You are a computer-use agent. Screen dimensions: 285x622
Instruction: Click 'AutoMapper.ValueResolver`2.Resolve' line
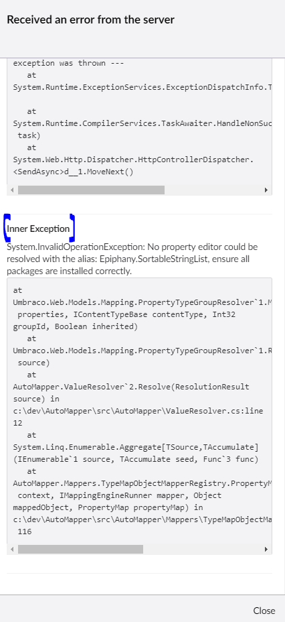click(131, 387)
